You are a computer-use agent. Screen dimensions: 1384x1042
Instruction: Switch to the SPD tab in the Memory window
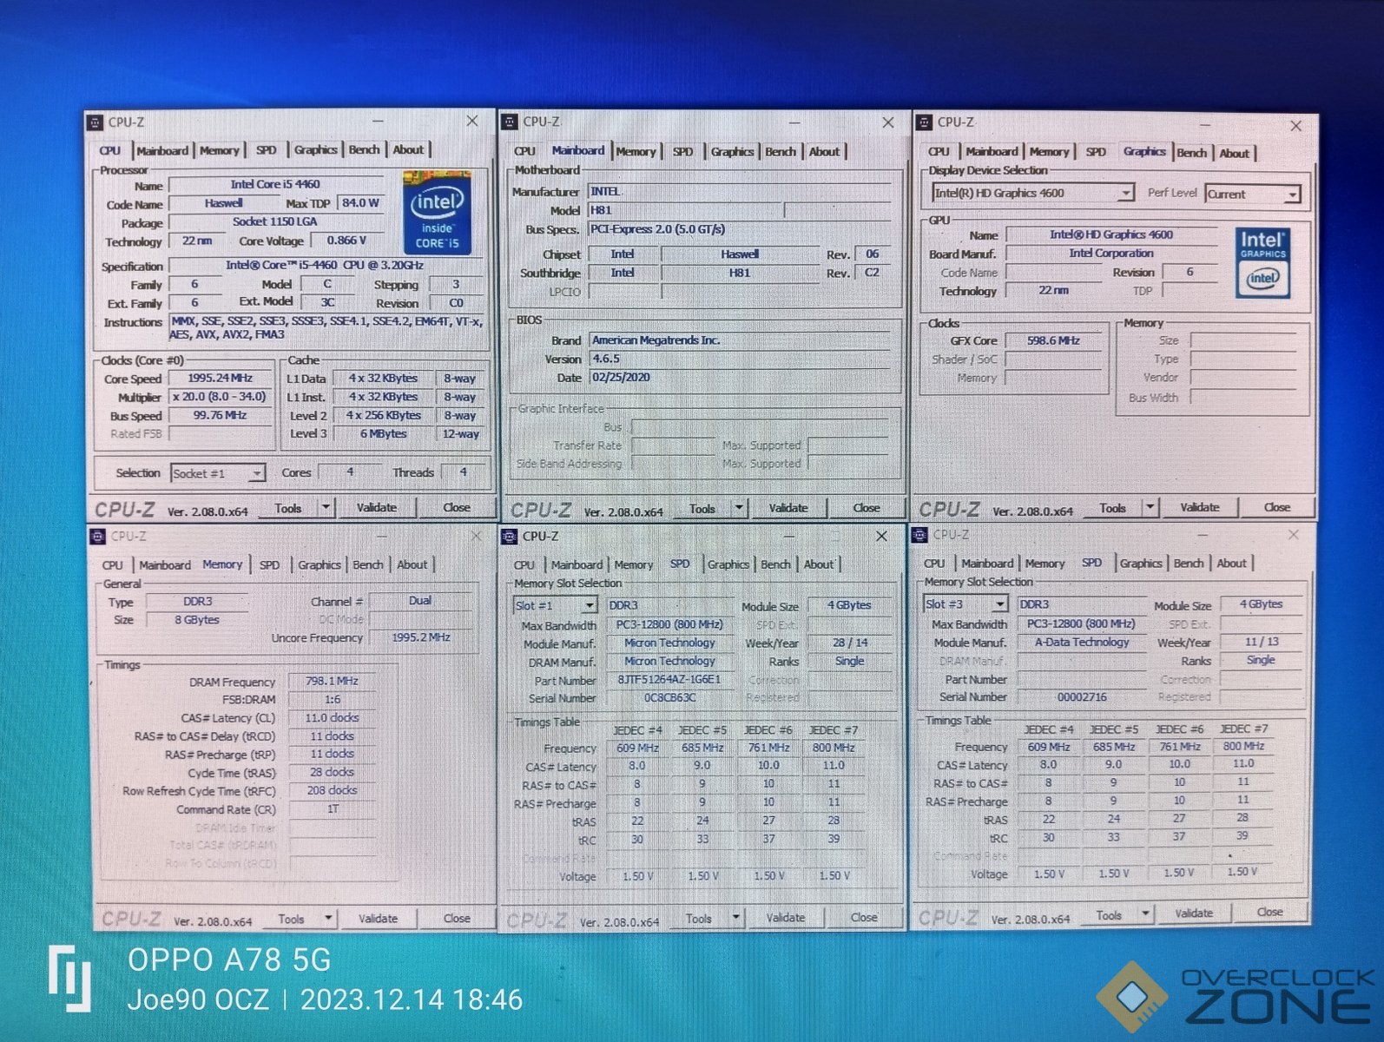pyautogui.click(x=269, y=564)
